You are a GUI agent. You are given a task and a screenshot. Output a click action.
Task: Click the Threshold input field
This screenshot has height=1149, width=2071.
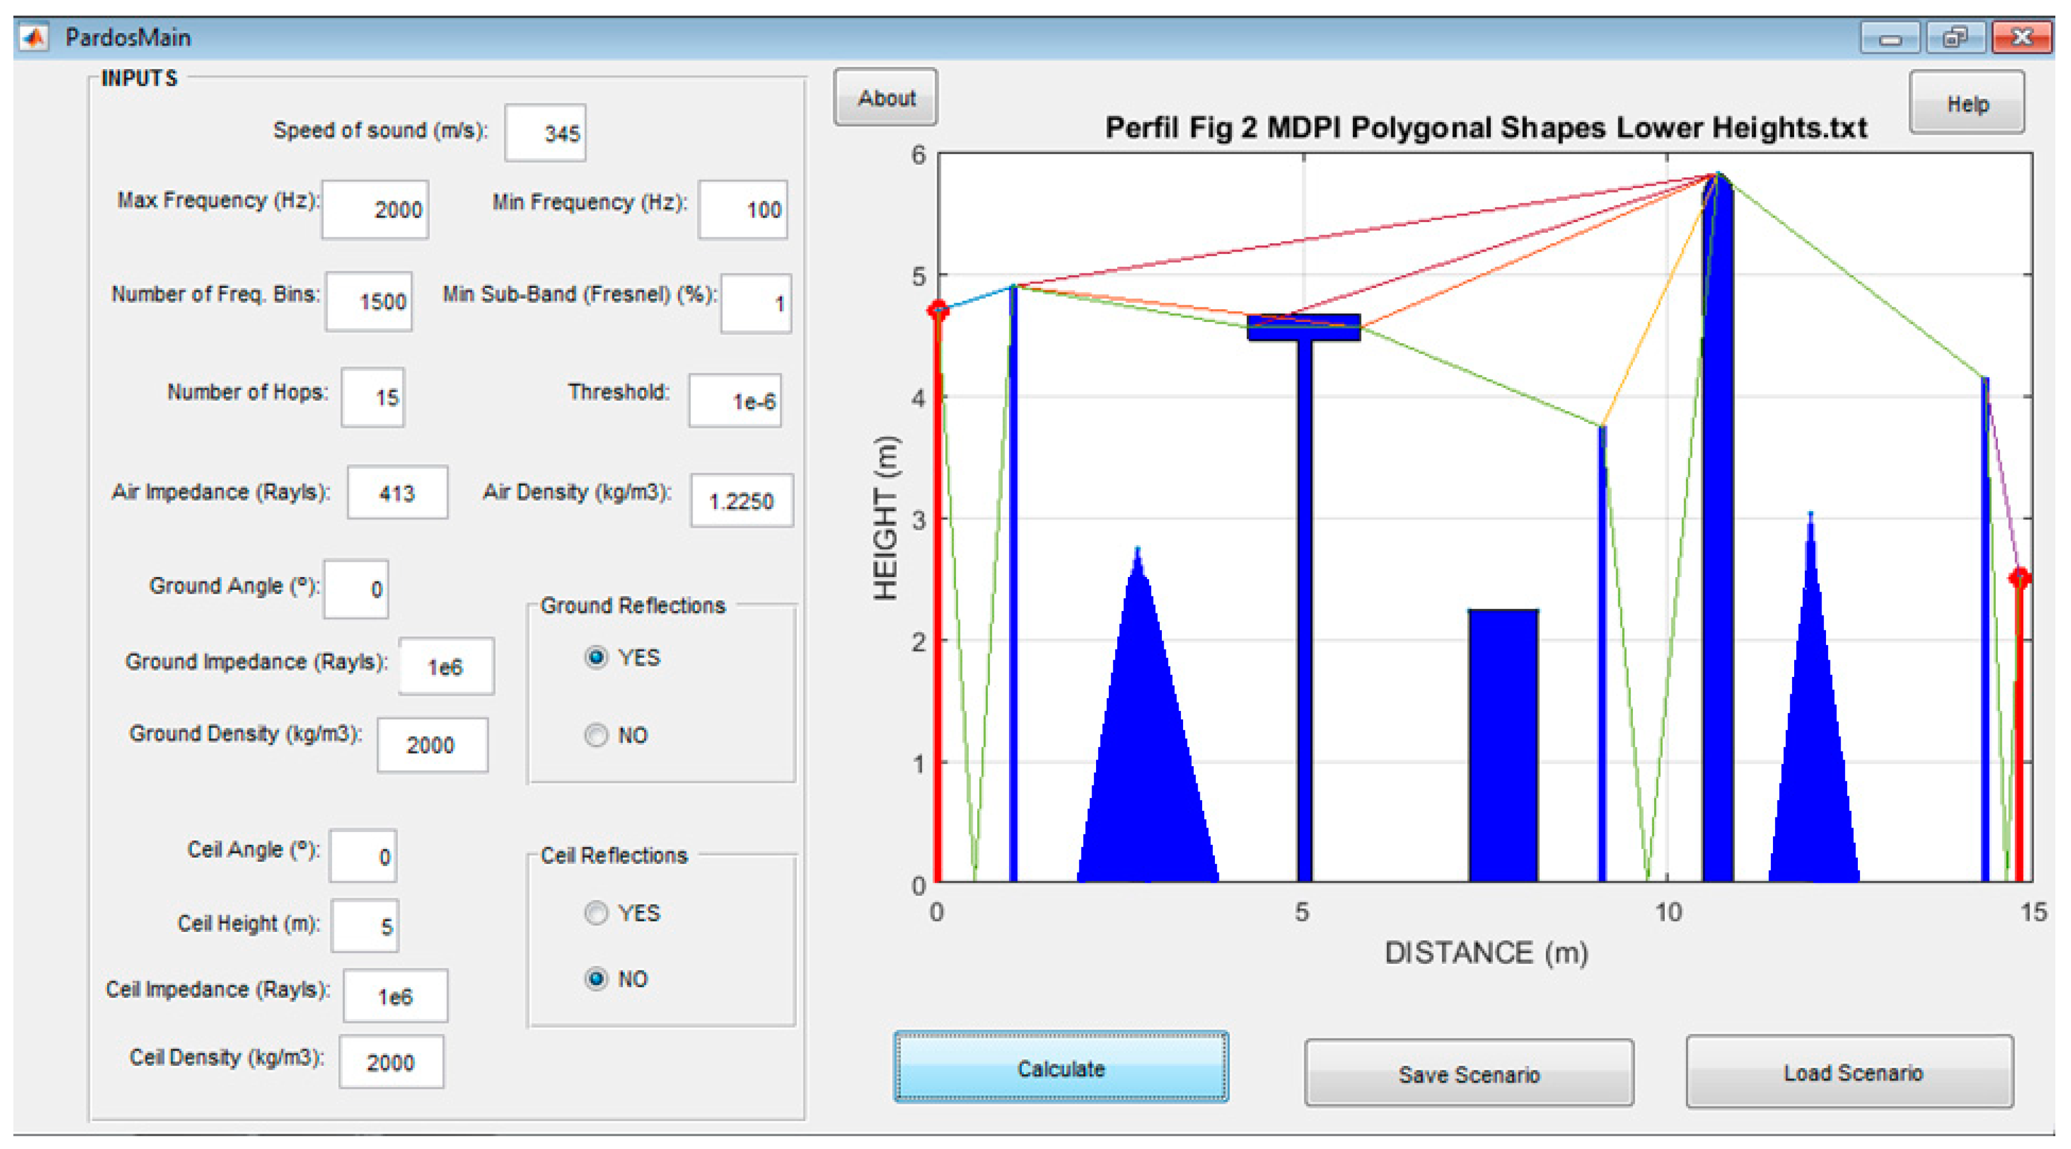click(735, 401)
